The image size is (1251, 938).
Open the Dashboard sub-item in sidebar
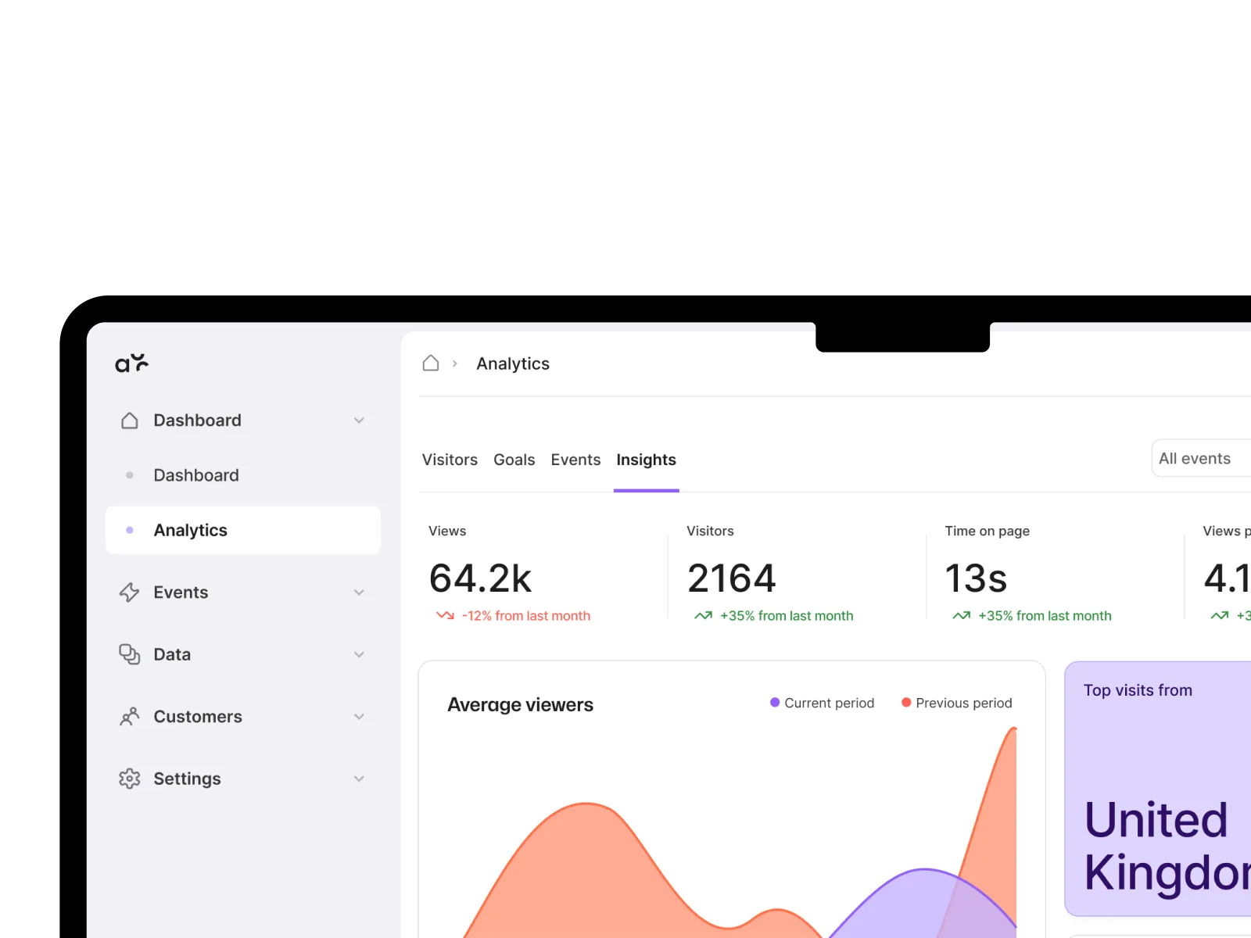pos(196,475)
